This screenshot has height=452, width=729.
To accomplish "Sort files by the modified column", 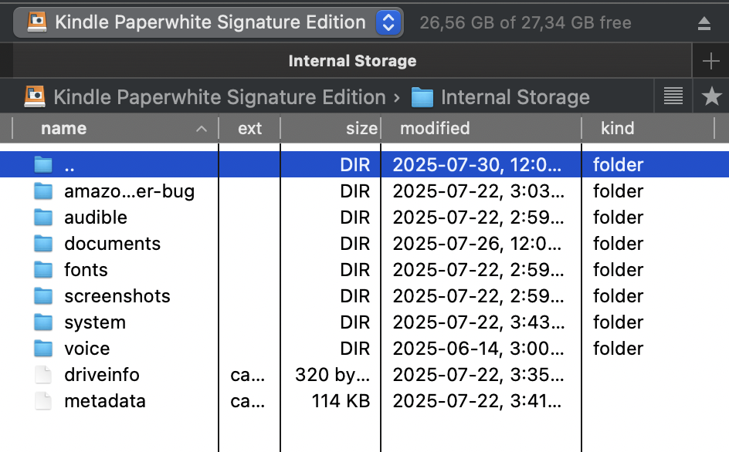I will pyautogui.click(x=435, y=129).
